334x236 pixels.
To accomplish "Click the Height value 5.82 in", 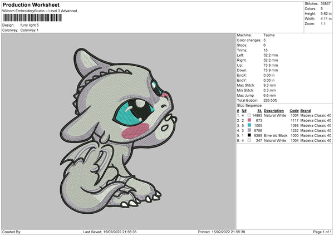I will pos(326,13).
